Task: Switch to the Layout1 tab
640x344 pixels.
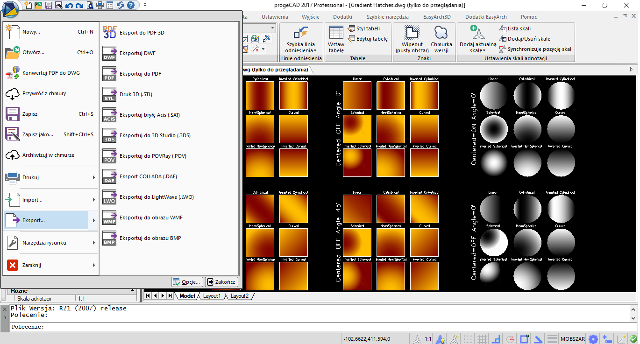Action: pos(212,296)
